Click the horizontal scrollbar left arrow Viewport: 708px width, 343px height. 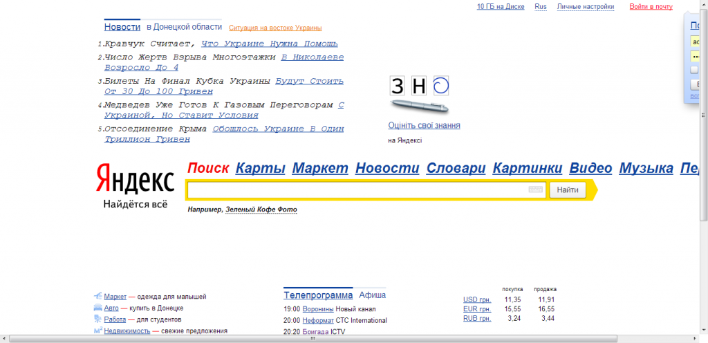coord(4,338)
